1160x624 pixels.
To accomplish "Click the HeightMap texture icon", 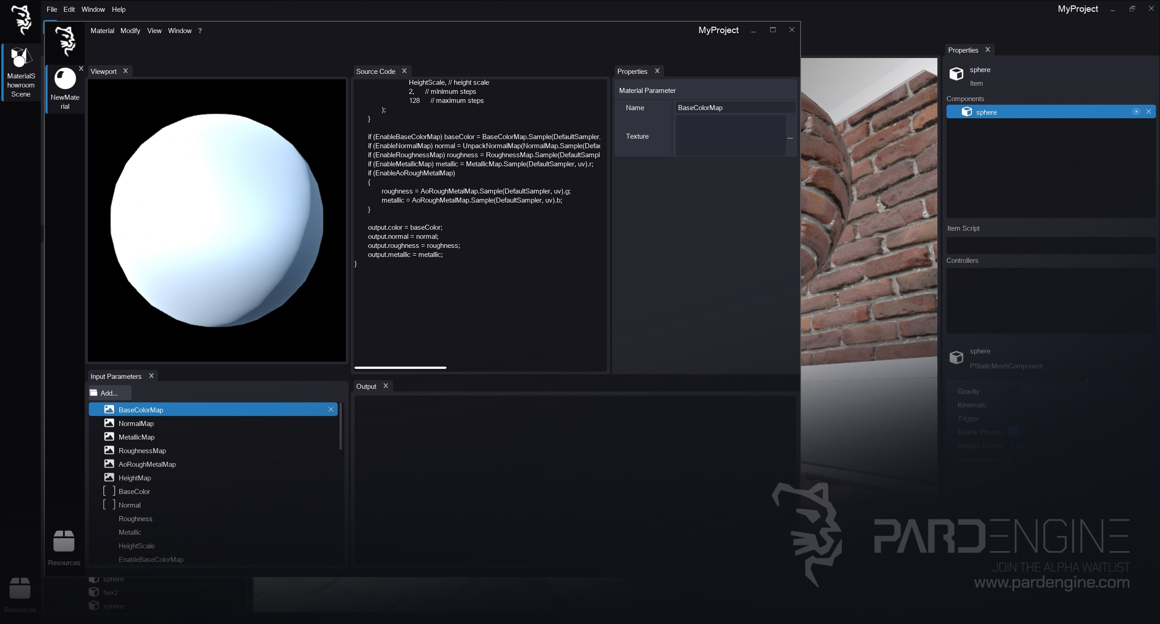I will click(109, 477).
